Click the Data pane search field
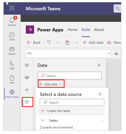 tap(69, 76)
